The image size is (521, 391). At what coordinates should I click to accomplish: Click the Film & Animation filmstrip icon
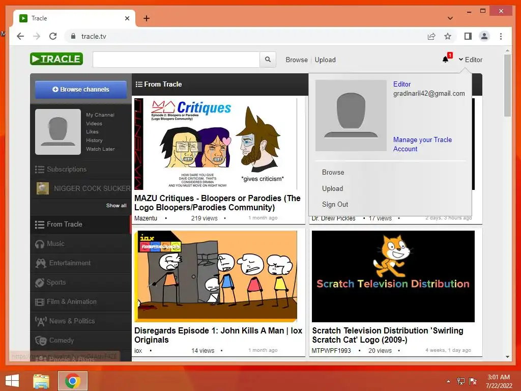[x=40, y=302]
